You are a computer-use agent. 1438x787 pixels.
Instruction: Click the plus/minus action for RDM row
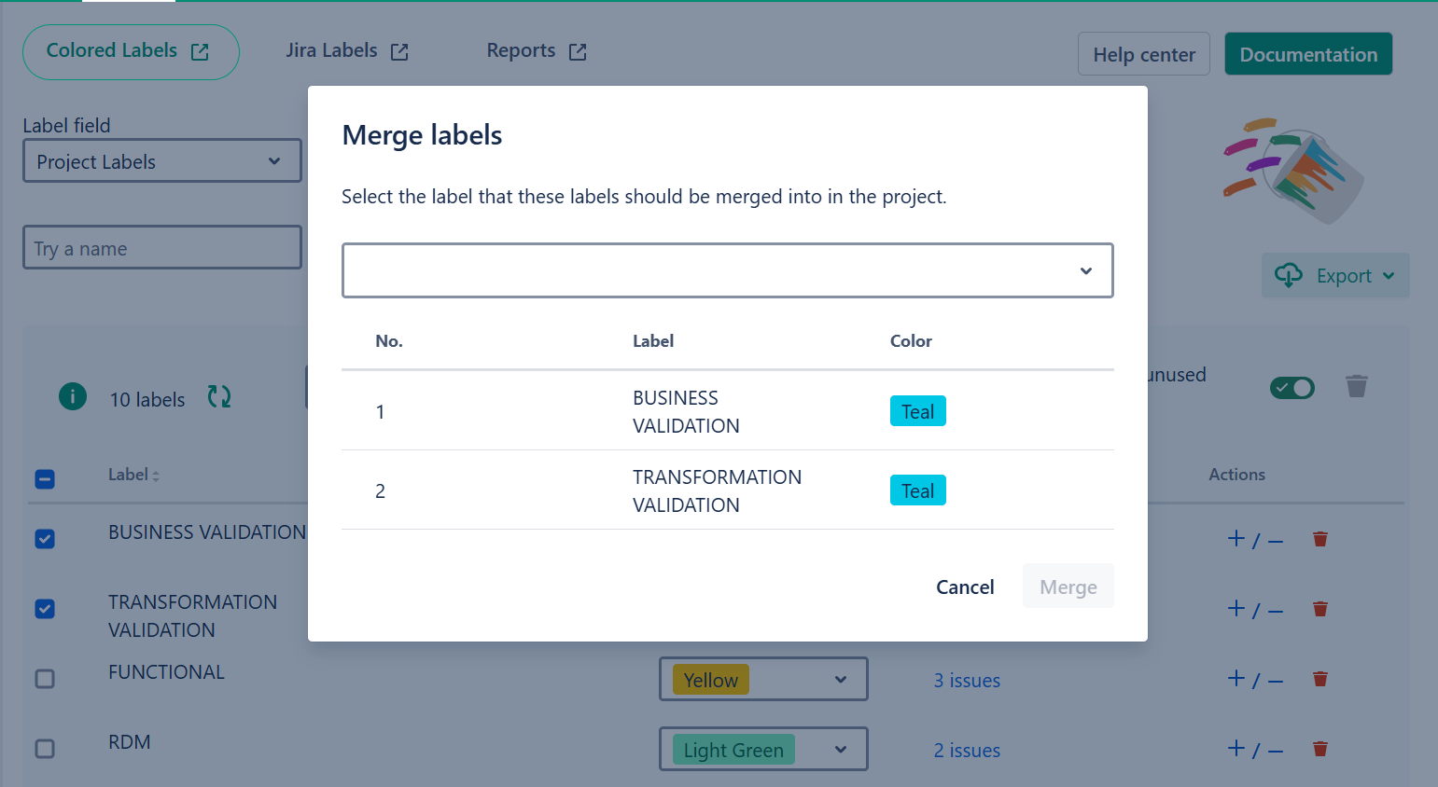coord(1254,749)
